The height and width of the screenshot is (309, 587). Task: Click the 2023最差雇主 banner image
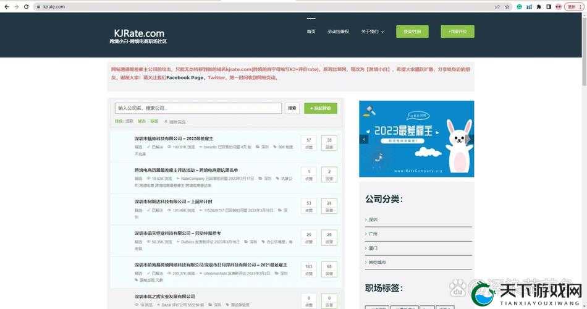[416, 138]
